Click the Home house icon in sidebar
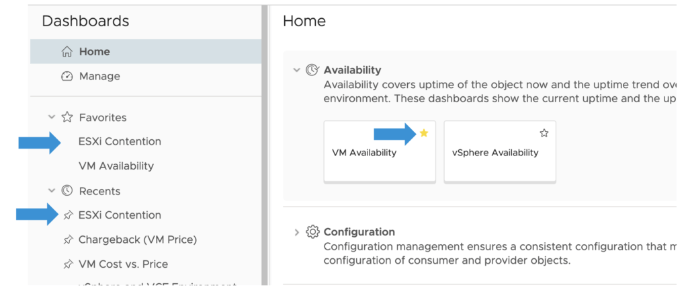 pos(67,52)
